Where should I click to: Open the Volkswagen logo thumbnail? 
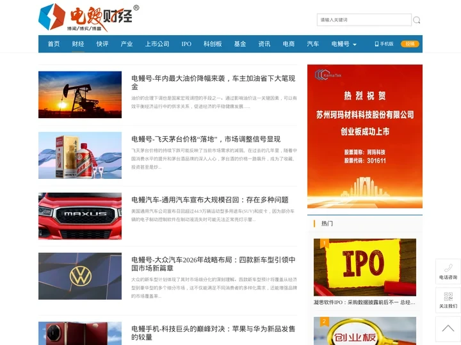tap(80, 276)
